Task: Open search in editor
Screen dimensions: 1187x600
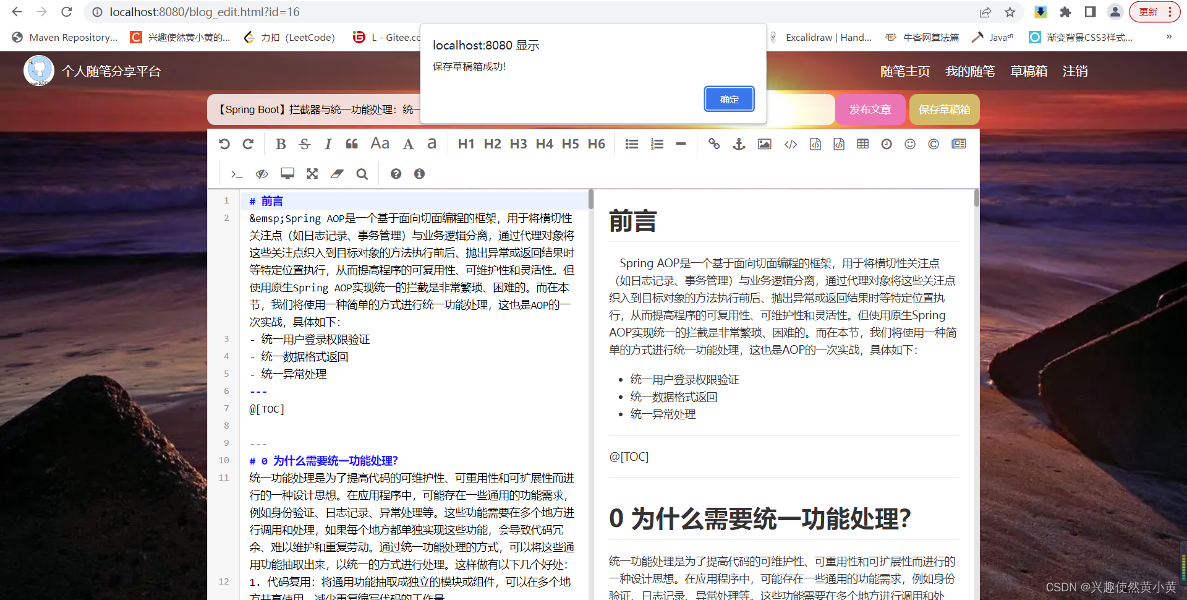Action: (x=362, y=174)
